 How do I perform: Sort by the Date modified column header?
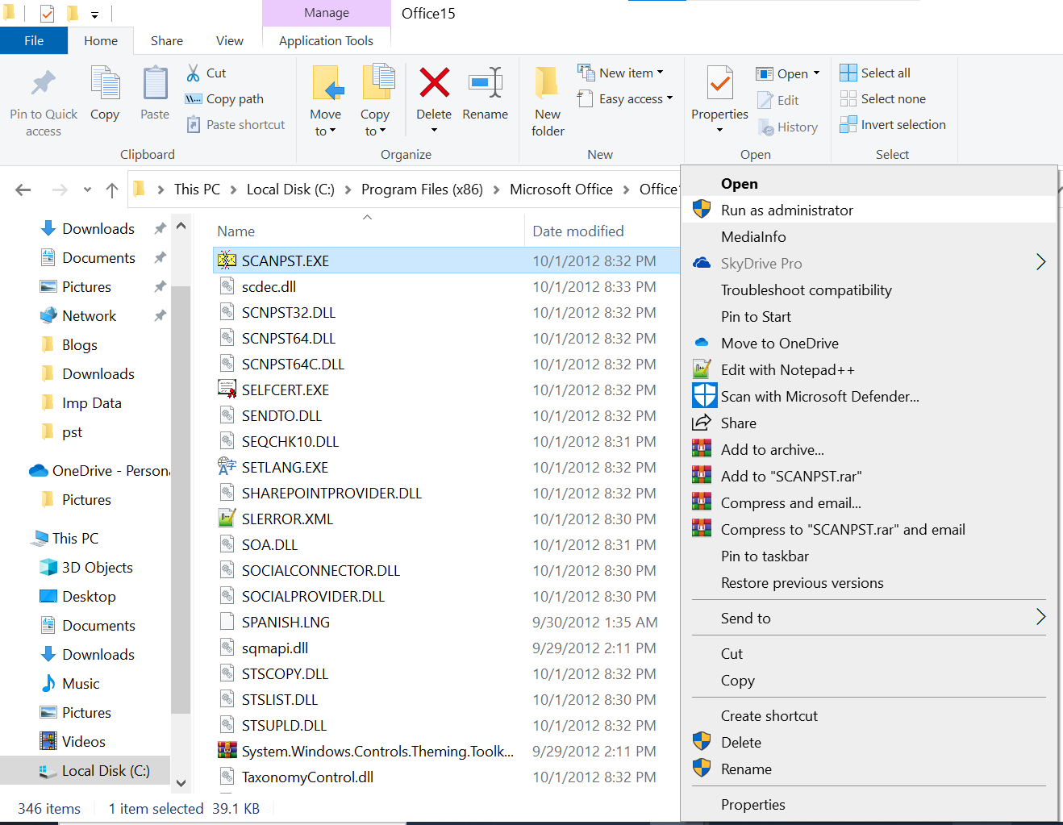click(578, 231)
